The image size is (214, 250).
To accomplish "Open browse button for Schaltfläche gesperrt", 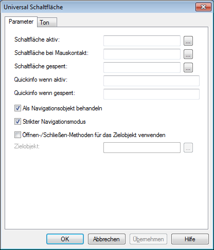I will click(x=188, y=67).
